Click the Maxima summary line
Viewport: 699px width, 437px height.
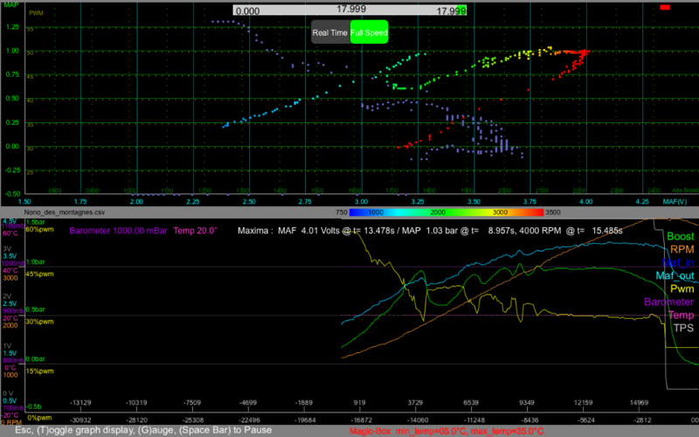pos(430,231)
